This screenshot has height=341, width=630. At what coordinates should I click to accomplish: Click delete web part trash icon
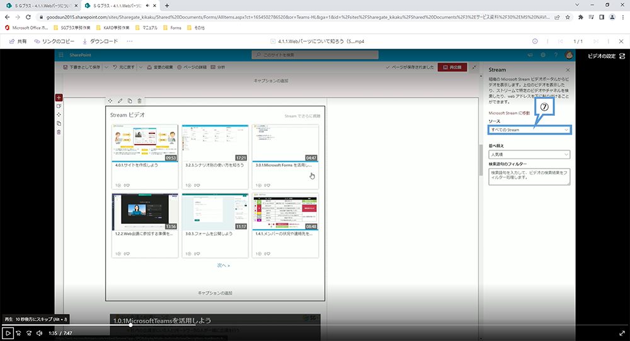(x=139, y=101)
